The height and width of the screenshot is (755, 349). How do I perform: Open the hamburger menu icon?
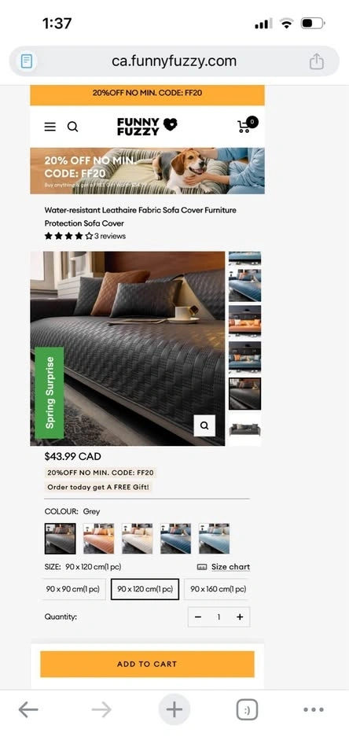pyautogui.click(x=50, y=127)
